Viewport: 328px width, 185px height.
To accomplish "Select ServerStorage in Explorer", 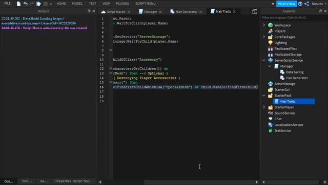I will [x=285, y=84].
